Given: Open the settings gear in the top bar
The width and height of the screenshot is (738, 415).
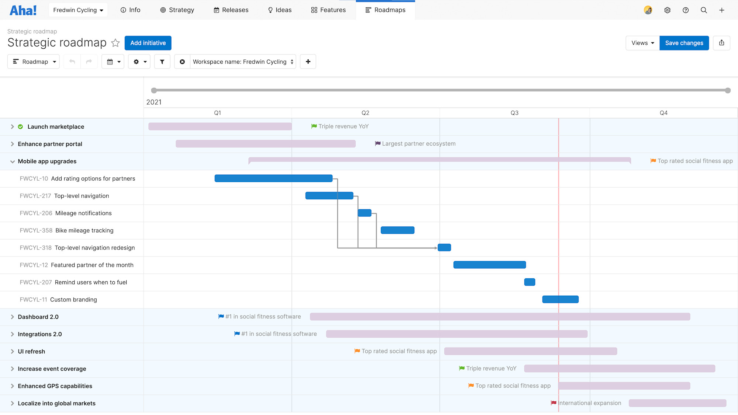Looking at the screenshot, I should 667,10.
